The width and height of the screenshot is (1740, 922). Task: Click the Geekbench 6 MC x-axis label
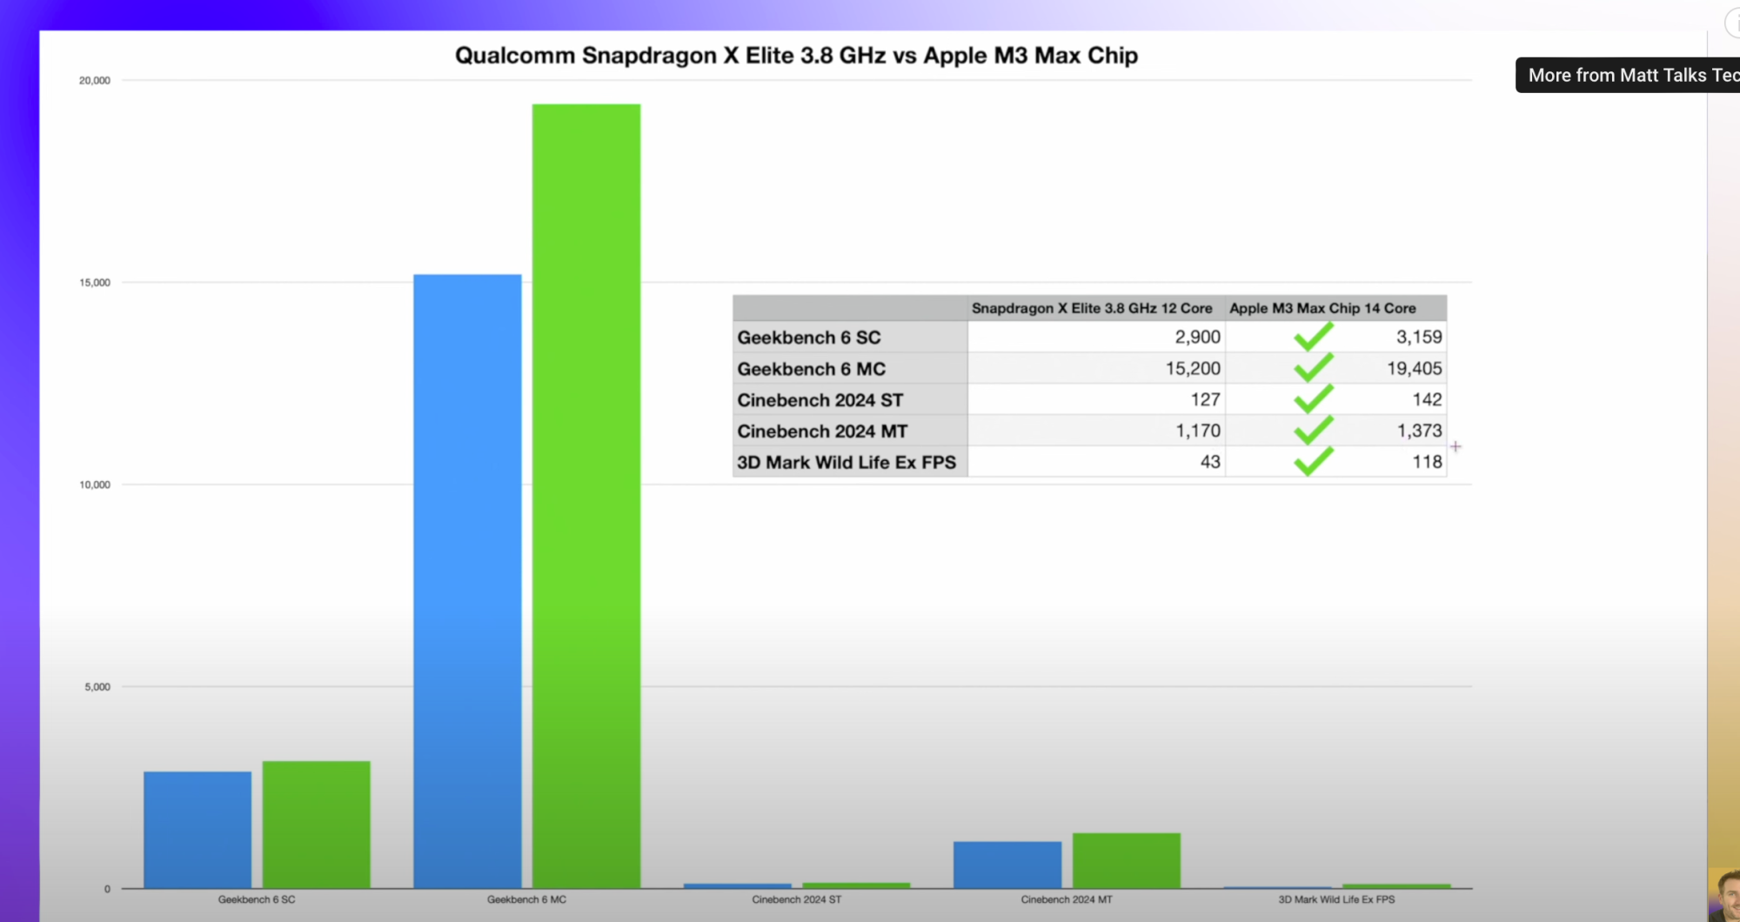[x=526, y=900]
